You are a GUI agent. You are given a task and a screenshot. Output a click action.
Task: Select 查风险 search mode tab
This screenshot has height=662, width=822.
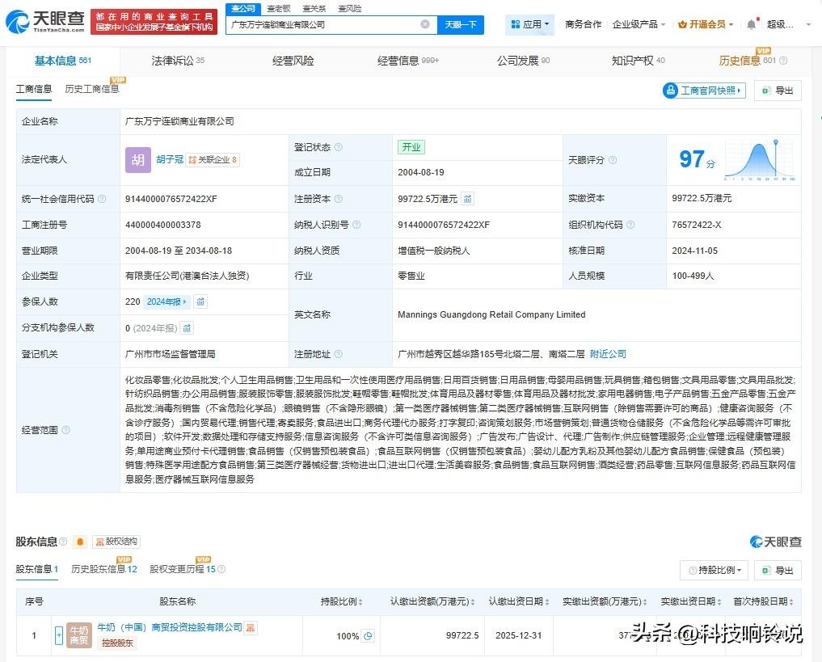[x=350, y=8]
